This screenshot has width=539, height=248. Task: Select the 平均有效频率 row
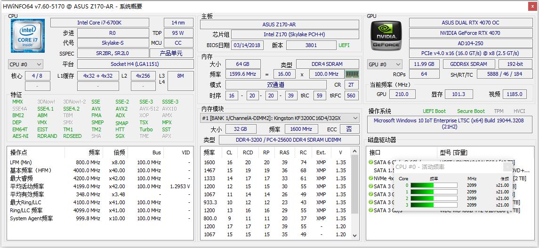pyautogui.click(x=100, y=194)
